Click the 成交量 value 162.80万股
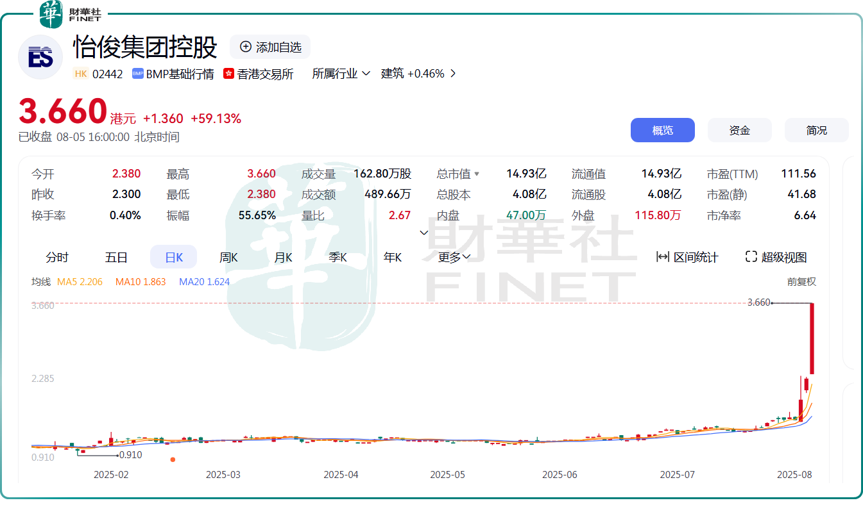The image size is (863, 512). coord(382,174)
